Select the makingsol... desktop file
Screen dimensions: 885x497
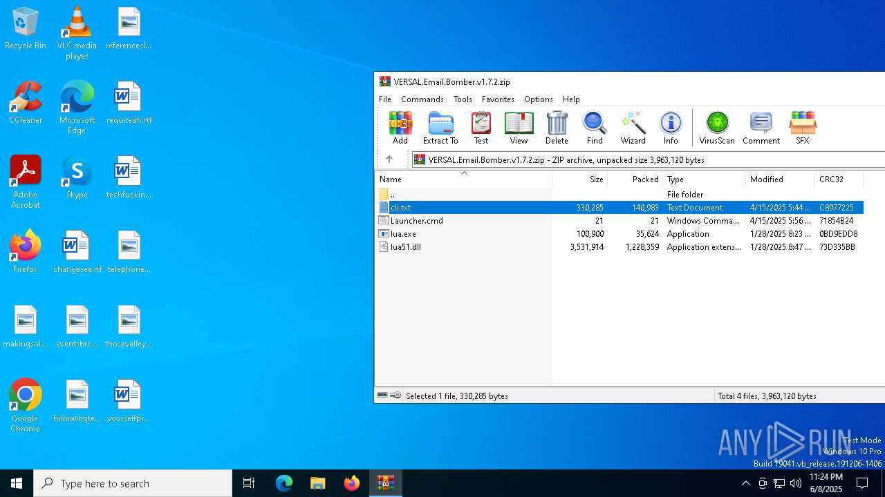(26, 327)
